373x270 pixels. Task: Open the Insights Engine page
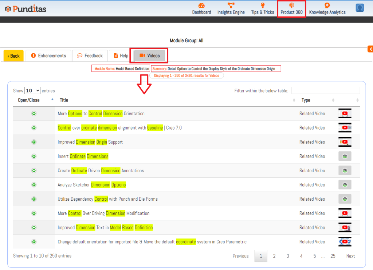coord(231,8)
